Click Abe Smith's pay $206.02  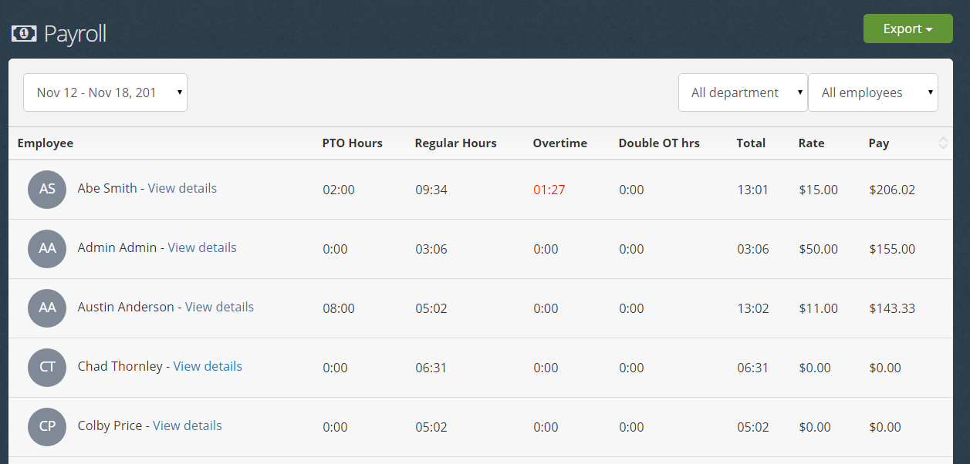tap(892, 190)
